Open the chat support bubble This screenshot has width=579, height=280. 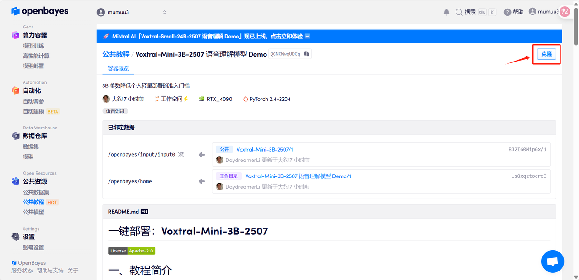click(552, 261)
